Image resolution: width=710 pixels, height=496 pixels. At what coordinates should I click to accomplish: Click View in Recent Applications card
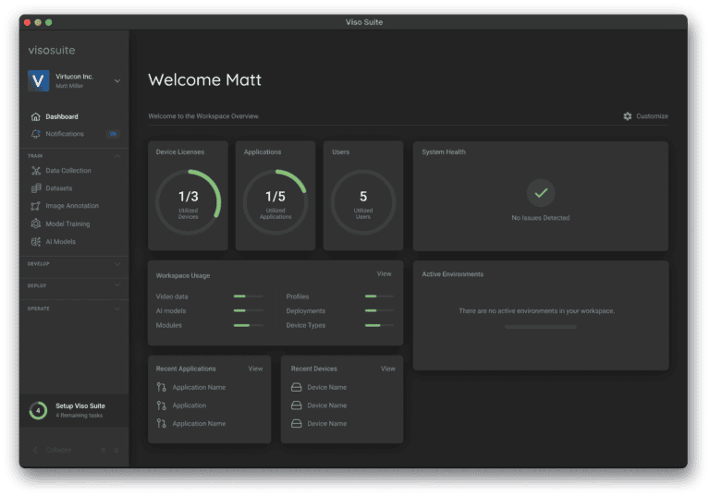[255, 369]
